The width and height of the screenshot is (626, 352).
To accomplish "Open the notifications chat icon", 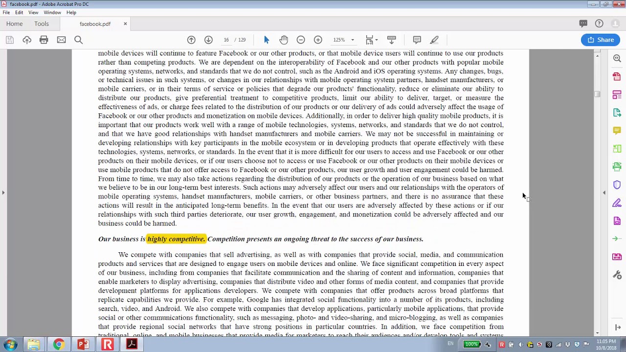I will 583,23.
